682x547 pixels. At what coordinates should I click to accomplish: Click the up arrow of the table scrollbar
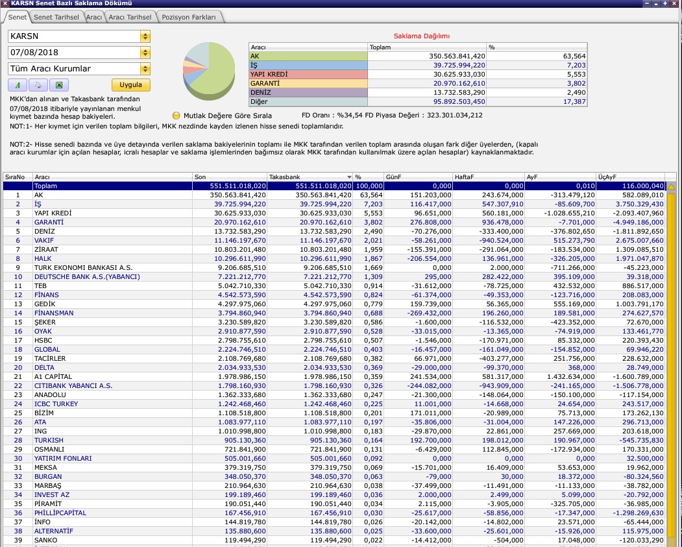tap(672, 187)
